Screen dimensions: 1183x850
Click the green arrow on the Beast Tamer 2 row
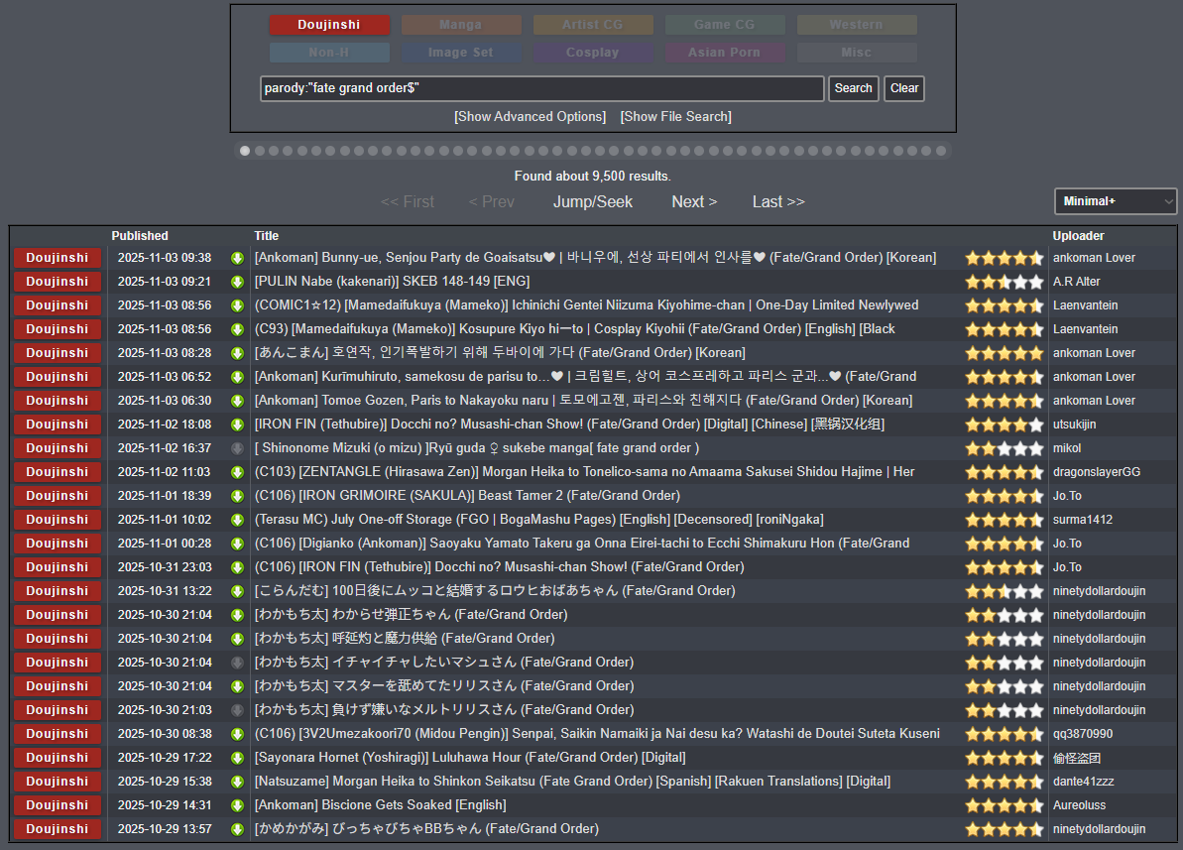click(x=237, y=496)
